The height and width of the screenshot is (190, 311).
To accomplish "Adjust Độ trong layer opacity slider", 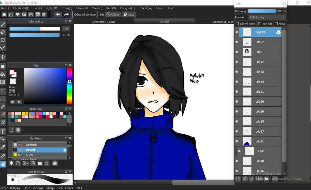I will pyautogui.click(x=262, y=11).
